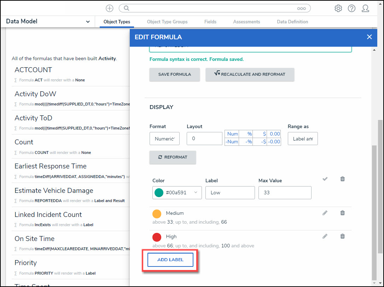384x287 pixels.
Task: Click the plus add icon in top bar
Action: tap(110, 8)
